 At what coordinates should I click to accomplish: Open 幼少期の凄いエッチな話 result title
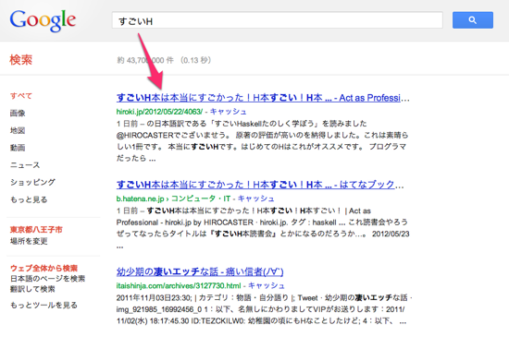[200, 271]
